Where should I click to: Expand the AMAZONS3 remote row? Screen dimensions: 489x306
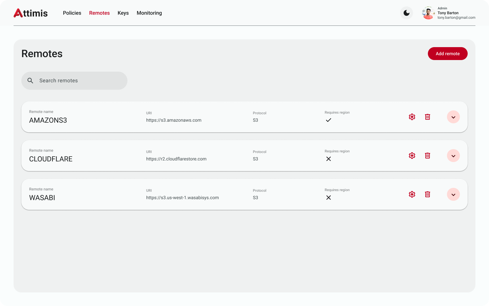tap(453, 117)
